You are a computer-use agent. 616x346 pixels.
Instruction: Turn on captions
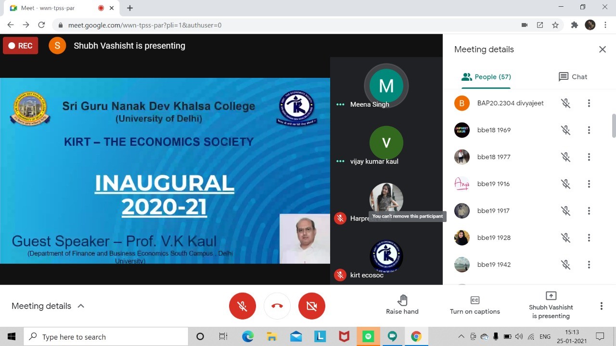click(475, 306)
